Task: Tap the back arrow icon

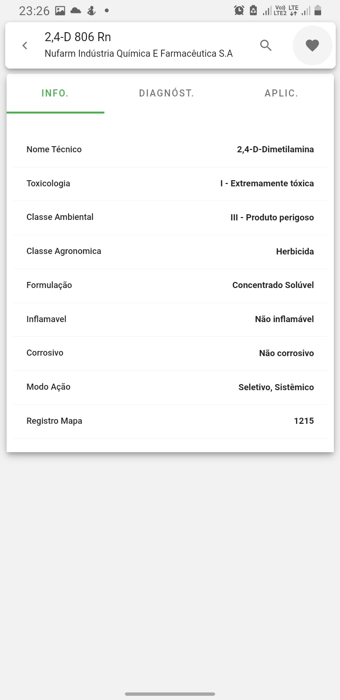Action: coord(25,45)
